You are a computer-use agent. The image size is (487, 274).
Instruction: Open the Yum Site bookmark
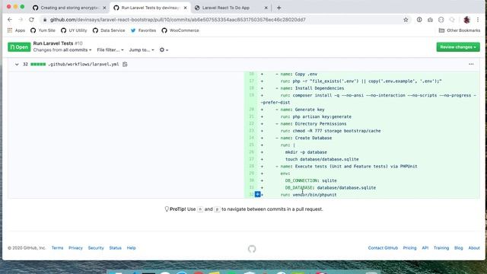[x=43, y=30]
